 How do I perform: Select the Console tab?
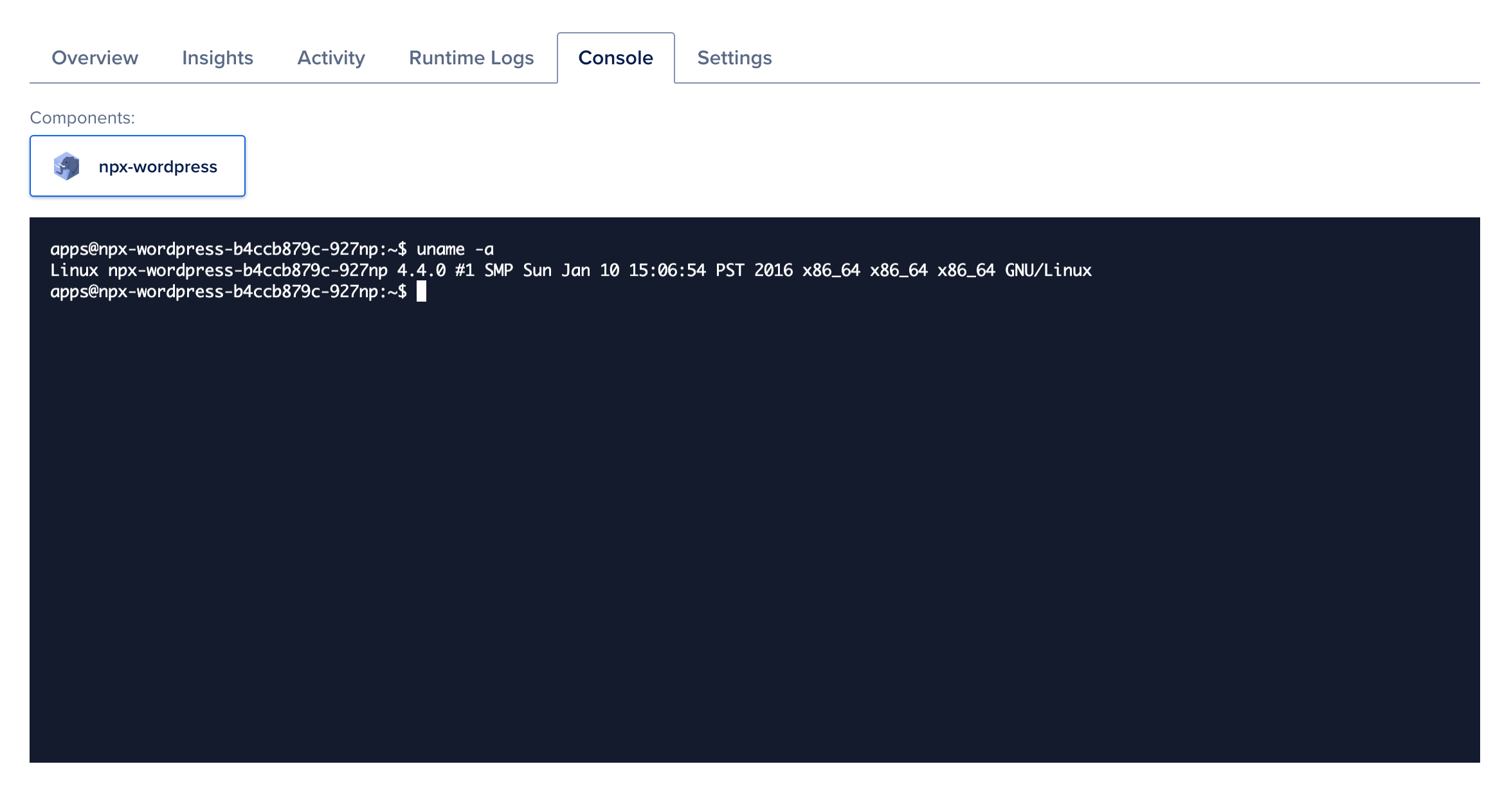point(615,58)
